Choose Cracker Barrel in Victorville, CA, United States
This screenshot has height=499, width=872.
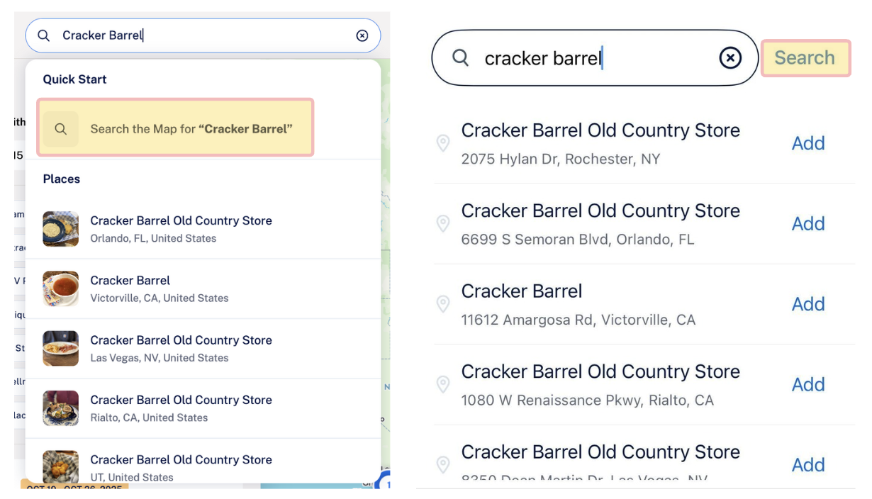(x=159, y=288)
